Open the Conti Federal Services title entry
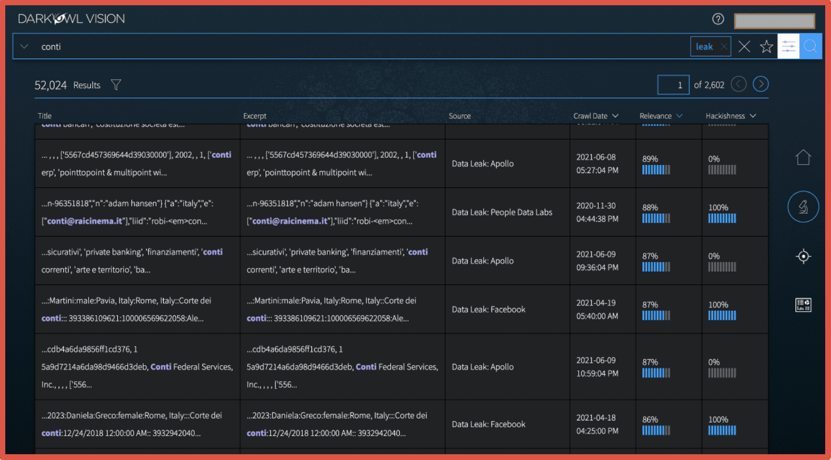This screenshot has width=831, height=460. 137,367
